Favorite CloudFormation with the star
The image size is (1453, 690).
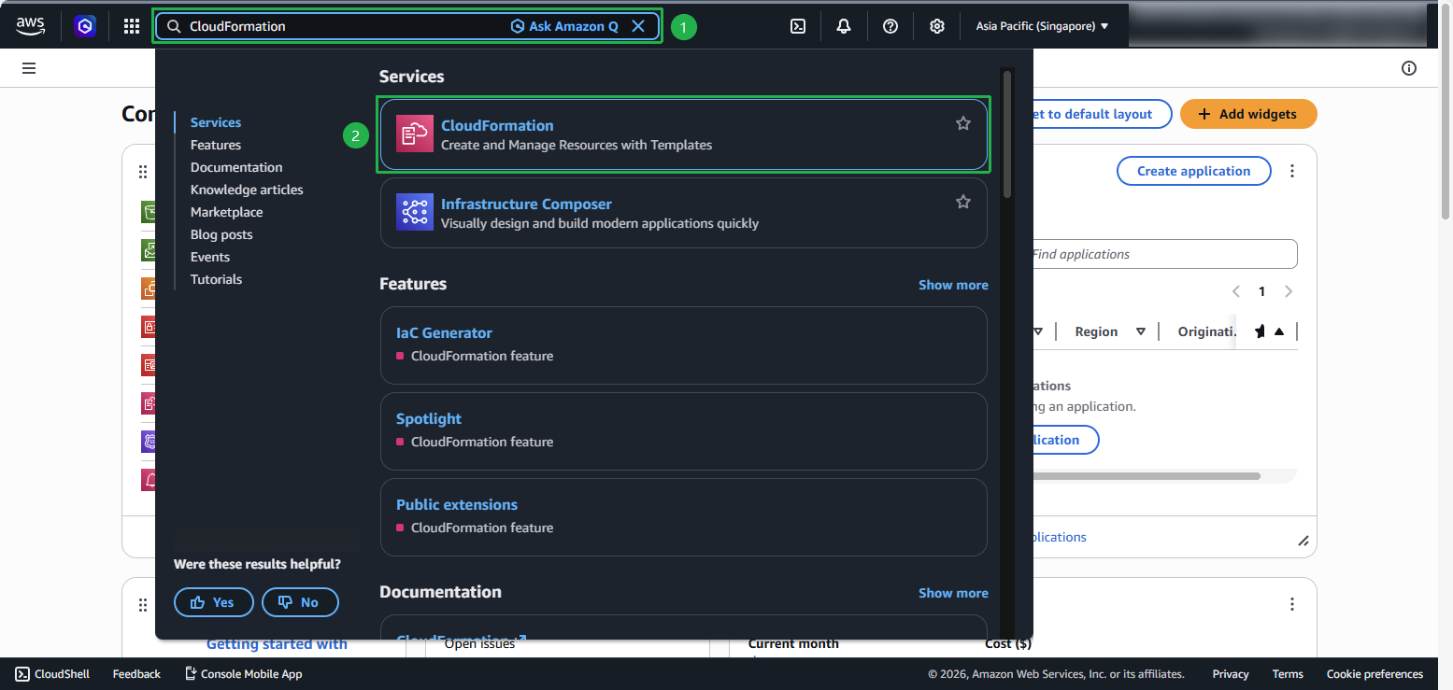(x=963, y=123)
